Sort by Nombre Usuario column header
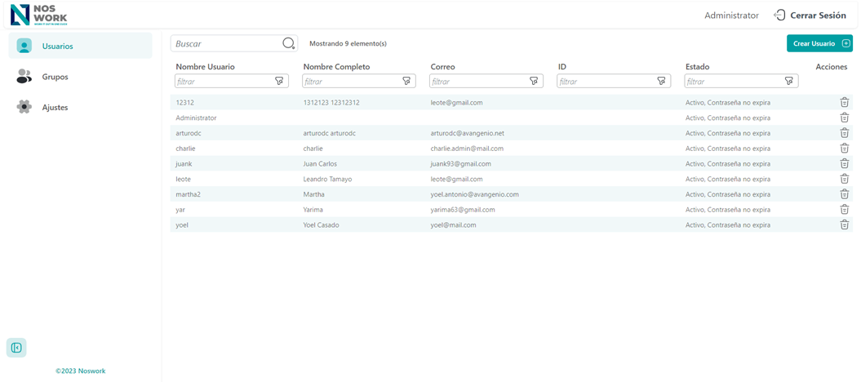Image resolution: width=861 pixels, height=382 pixels. coord(205,67)
